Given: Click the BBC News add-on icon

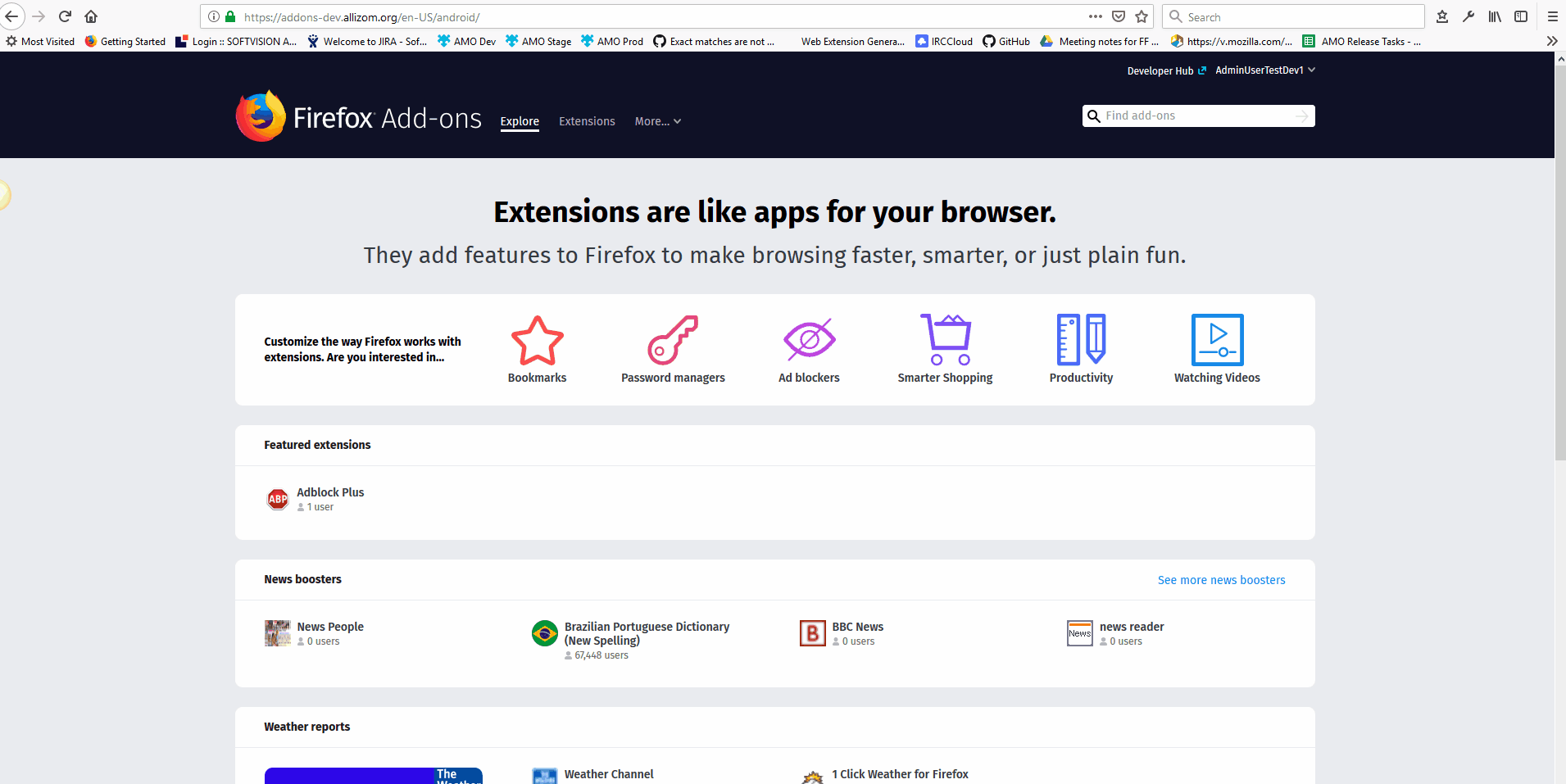Looking at the screenshot, I should point(813,633).
